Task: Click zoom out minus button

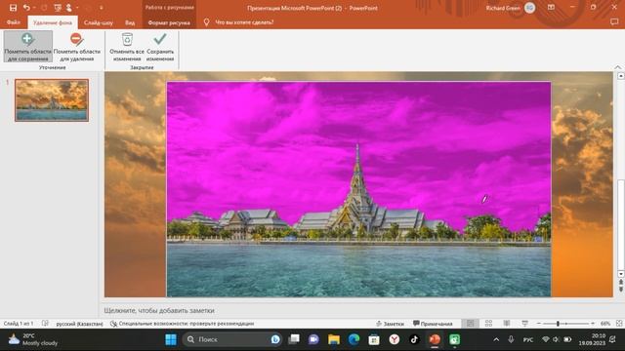Action: click(538, 324)
